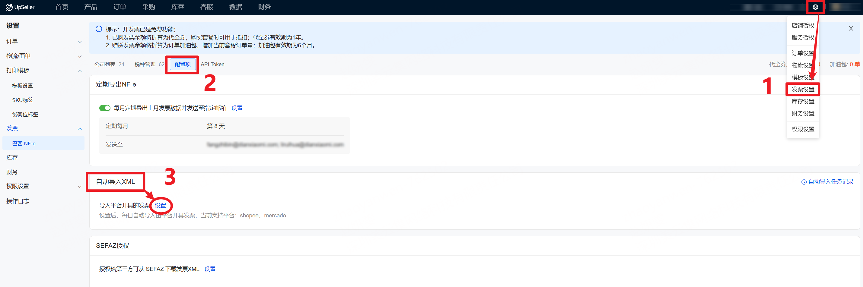The width and height of the screenshot is (863, 287).
Task: Click 设置 link for 导入平台开具的发票
Action: tap(161, 205)
